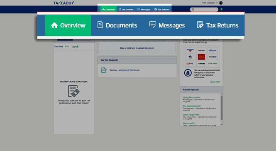Click Recent Uploads scroll up arrow
Viewport: 276px width, 151px height.
click(222, 95)
